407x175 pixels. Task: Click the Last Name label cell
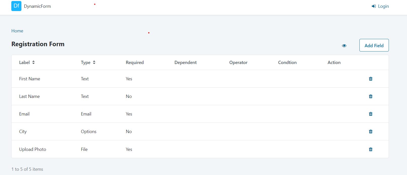(x=29, y=96)
